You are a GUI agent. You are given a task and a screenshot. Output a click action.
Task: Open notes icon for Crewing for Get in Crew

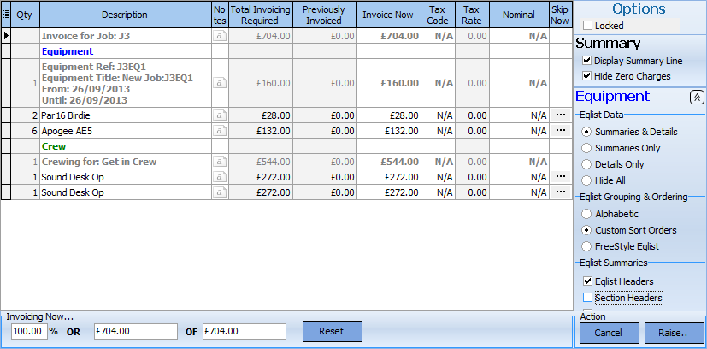[x=219, y=162]
